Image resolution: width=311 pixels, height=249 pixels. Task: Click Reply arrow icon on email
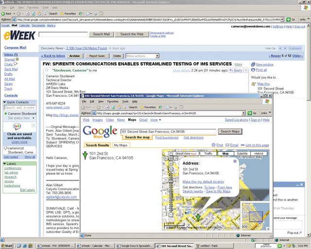coord(231,71)
